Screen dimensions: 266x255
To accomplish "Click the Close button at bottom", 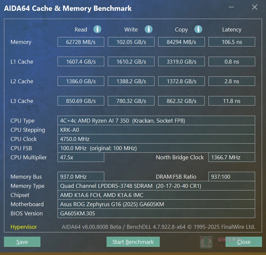I will tap(244, 242).
